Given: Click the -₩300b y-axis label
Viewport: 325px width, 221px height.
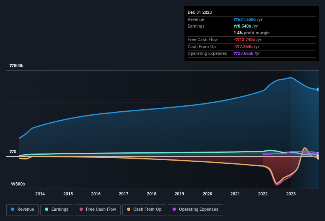Looking at the screenshot, I should [x=17, y=184].
